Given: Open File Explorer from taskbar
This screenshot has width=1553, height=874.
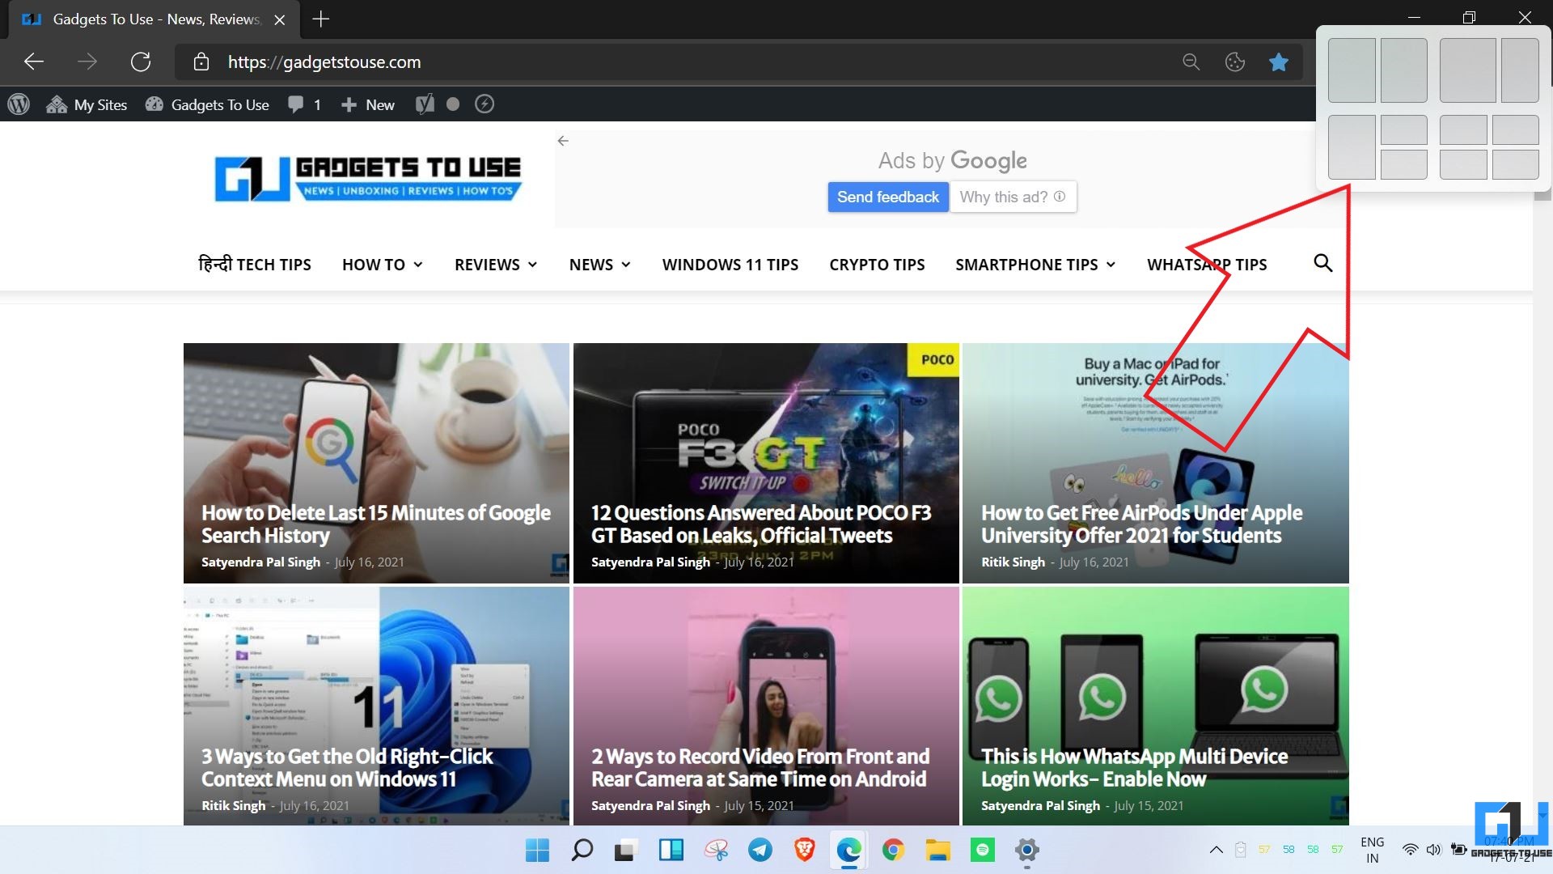Looking at the screenshot, I should [x=937, y=850].
